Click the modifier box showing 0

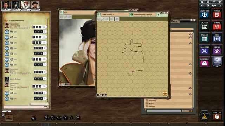[x=9, y=118]
